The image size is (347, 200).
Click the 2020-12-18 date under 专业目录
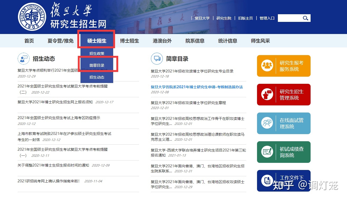(x=160, y=76)
